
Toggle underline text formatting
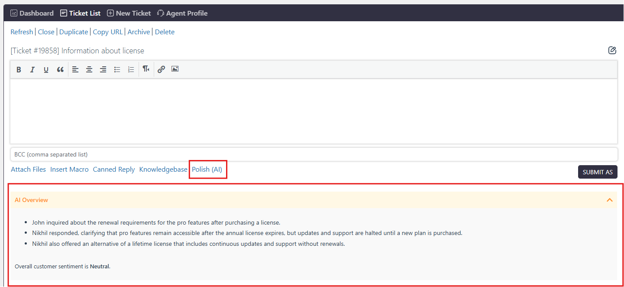pos(46,69)
